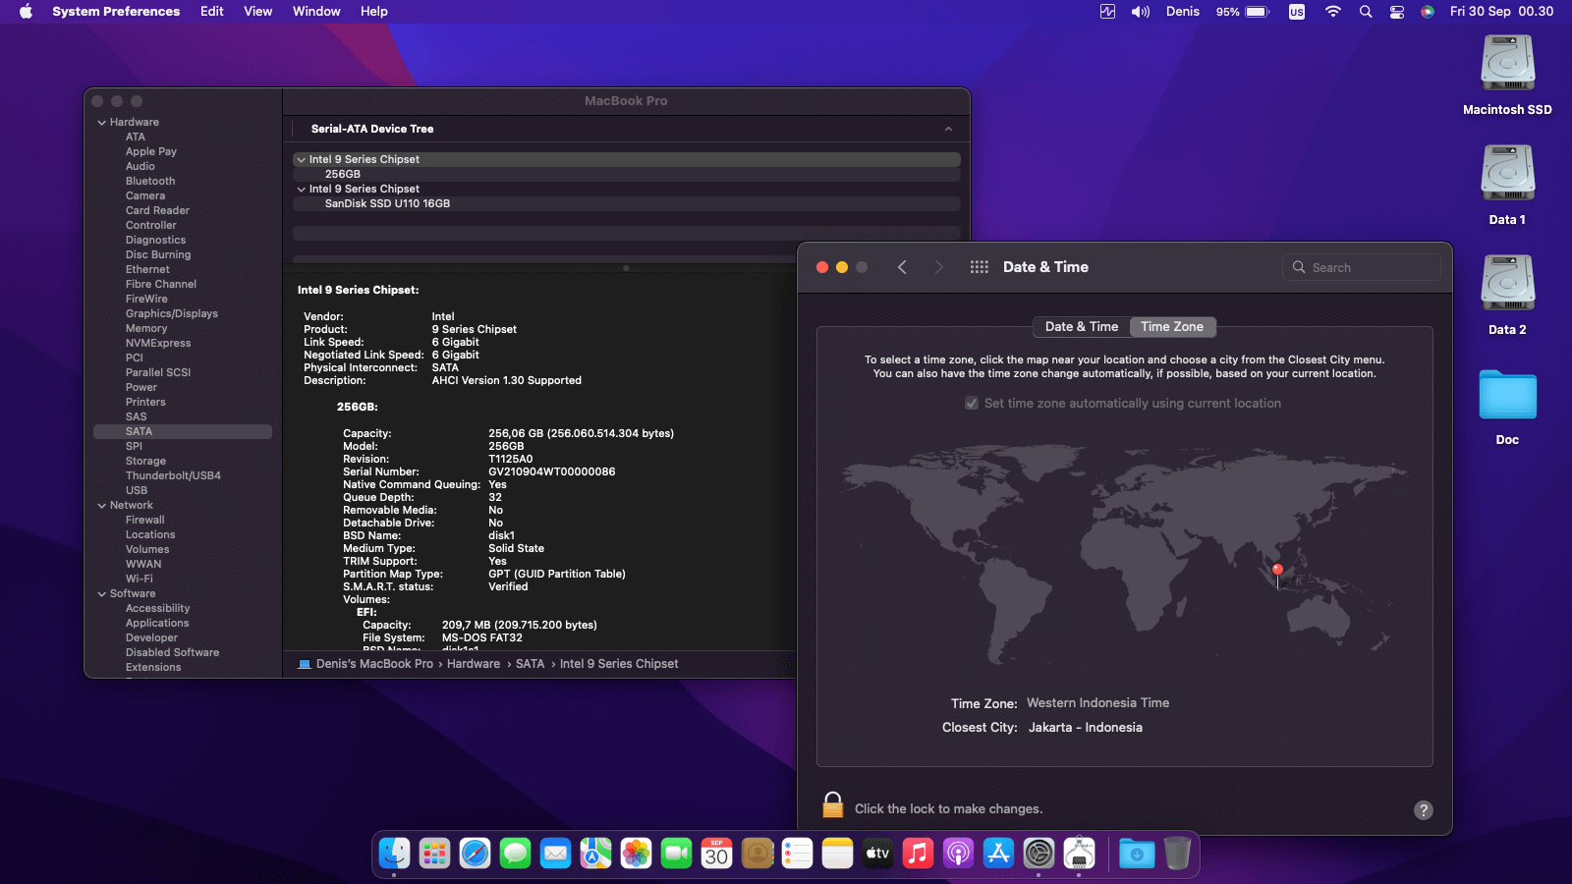Click the Search field in System Preferences
This screenshot has height=884, width=1572.
(x=1362, y=267)
